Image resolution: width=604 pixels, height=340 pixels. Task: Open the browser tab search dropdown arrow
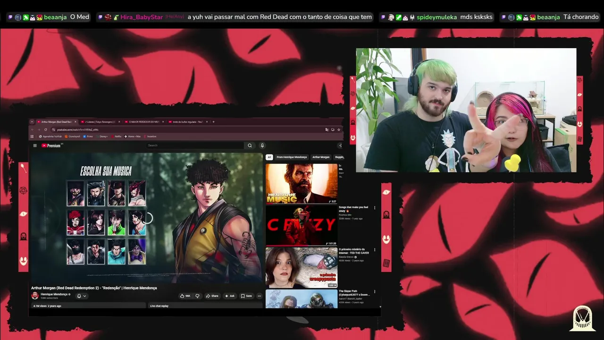point(32,122)
